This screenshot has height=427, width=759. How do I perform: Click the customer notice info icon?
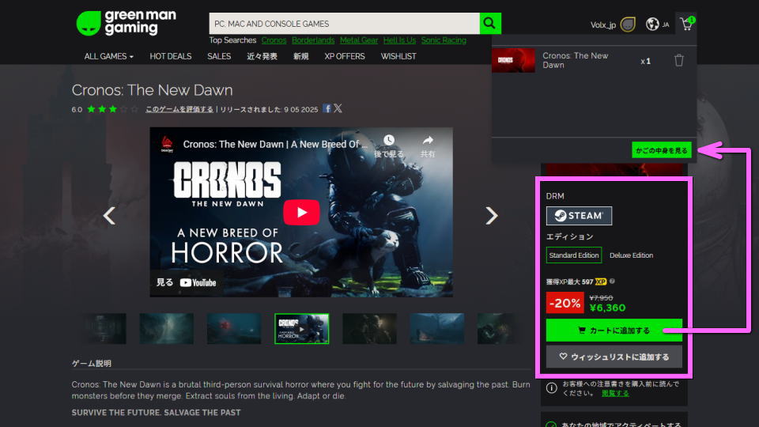point(551,388)
